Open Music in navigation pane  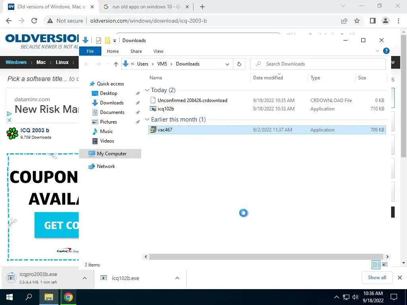click(106, 131)
